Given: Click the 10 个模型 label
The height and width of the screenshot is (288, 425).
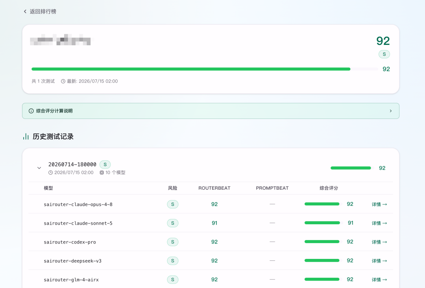Looking at the screenshot, I should click(x=115, y=173).
